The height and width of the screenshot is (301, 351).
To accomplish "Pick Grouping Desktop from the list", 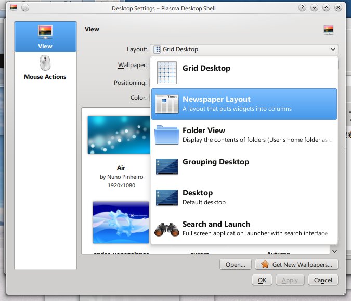I will [x=244, y=166].
